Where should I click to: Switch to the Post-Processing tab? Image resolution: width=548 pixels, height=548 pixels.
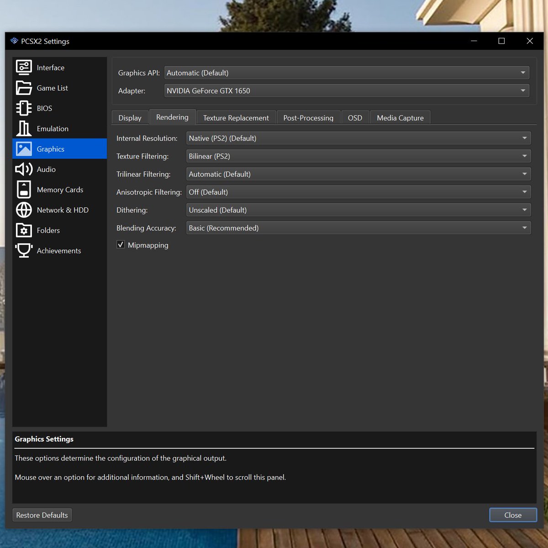(308, 118)
